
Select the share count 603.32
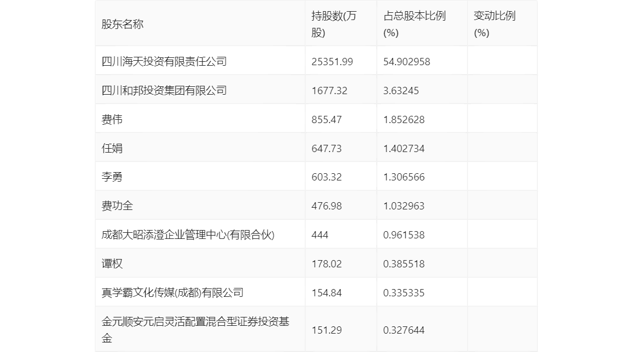327,177
